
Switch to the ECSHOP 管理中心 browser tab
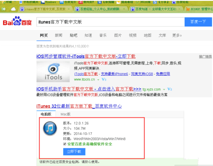pyautogui.click(x=199, y=9)
